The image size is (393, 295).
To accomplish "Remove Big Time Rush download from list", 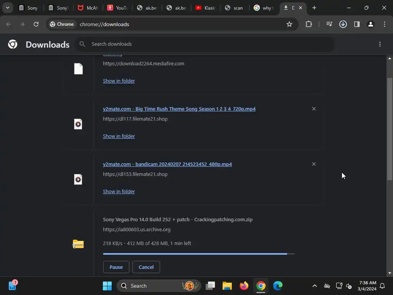I will tap(314, 109).
